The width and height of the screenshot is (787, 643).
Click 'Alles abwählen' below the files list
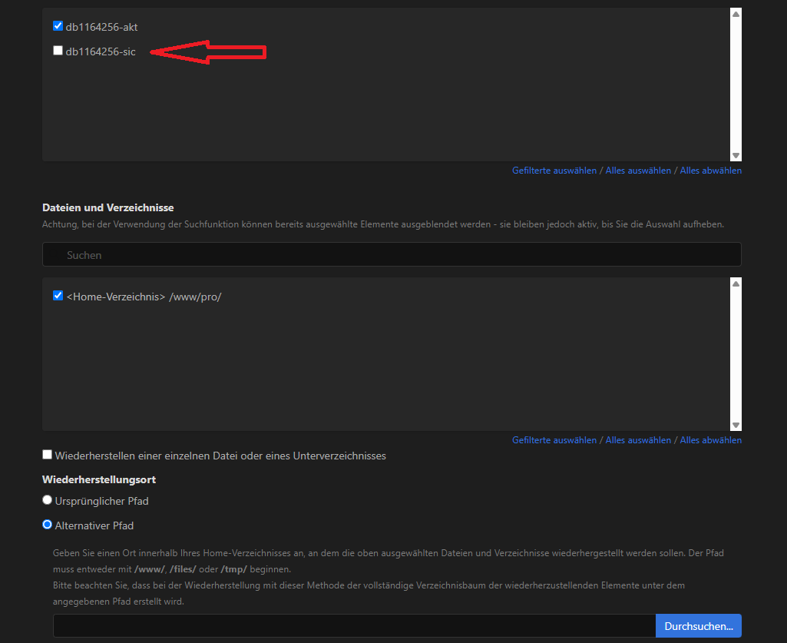click(x=710, y=440)
